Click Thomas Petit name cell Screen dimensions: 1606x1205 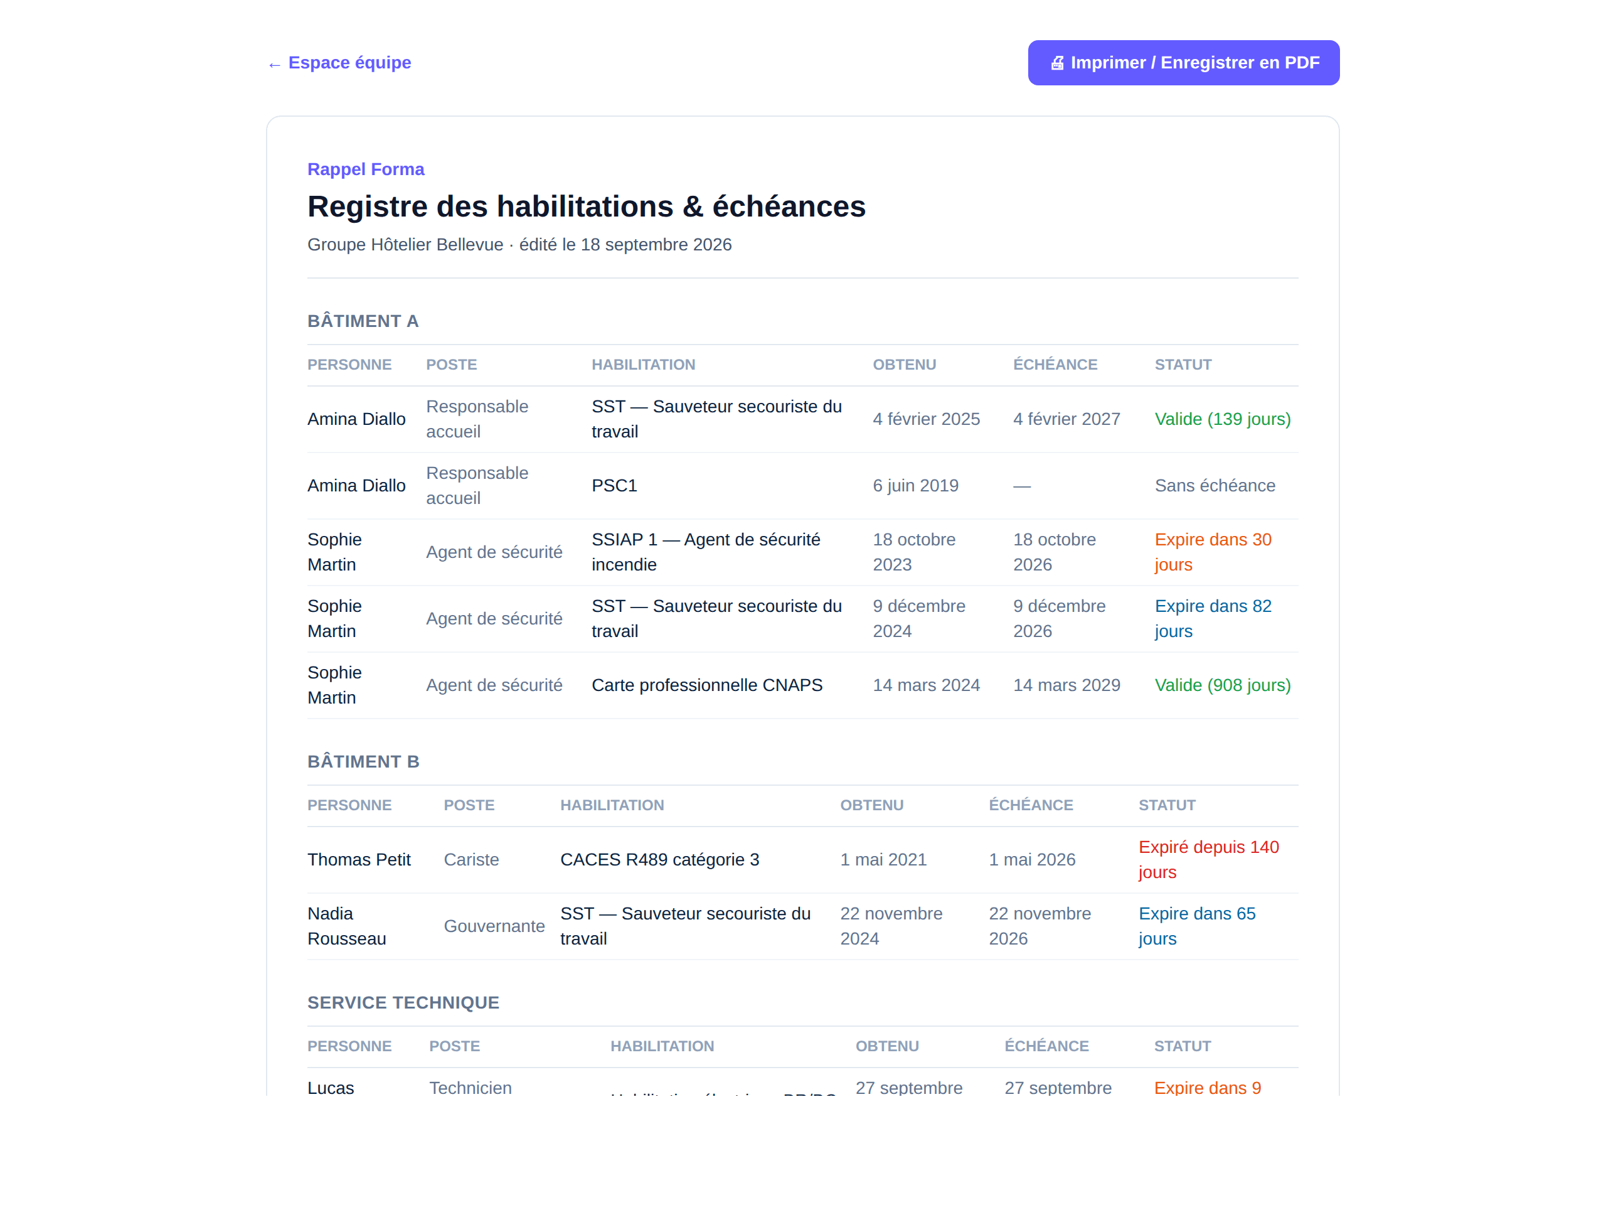359,860
